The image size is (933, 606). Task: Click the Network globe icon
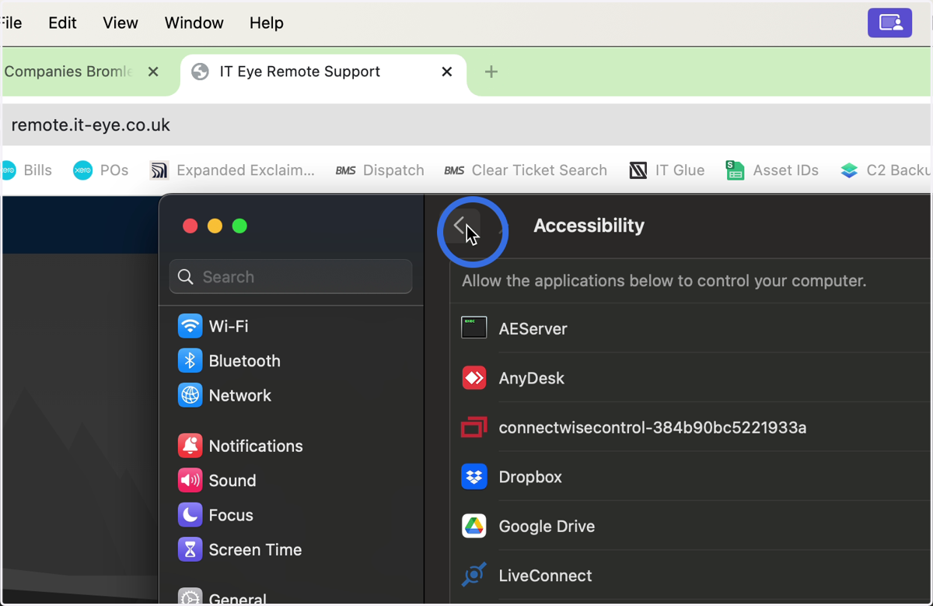coord(190,395)
